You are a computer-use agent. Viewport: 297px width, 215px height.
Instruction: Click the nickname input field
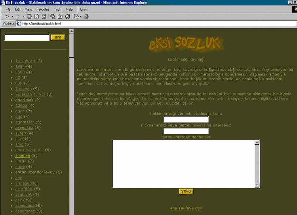point(186,131)
